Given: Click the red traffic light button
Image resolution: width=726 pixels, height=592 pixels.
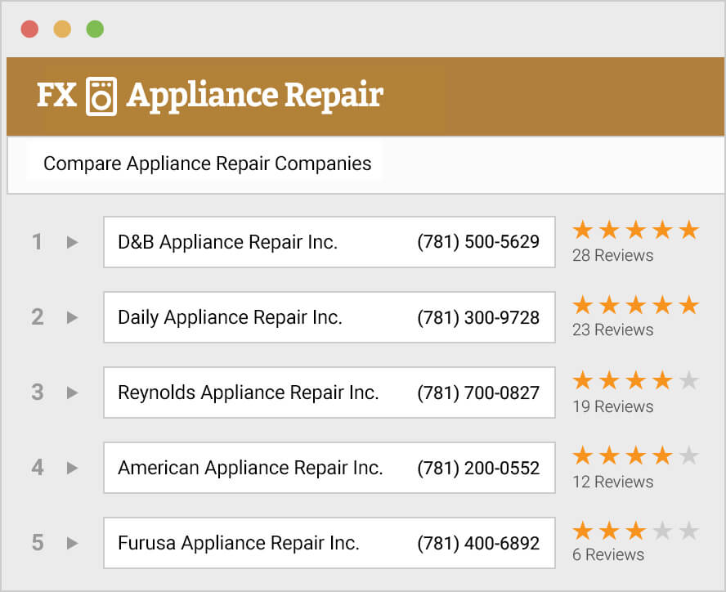Looking at the screenshot, I should [x=30, y=29].
